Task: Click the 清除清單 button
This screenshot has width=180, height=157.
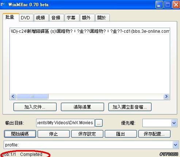Action: coord(83,107)
